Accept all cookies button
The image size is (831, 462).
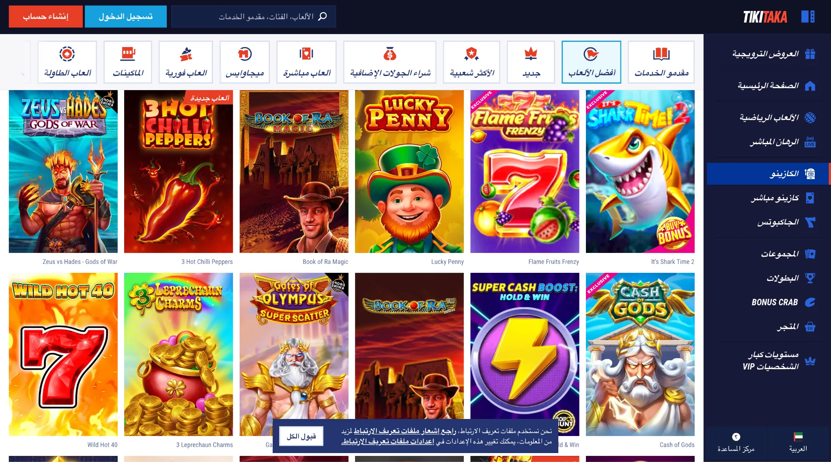301,436
